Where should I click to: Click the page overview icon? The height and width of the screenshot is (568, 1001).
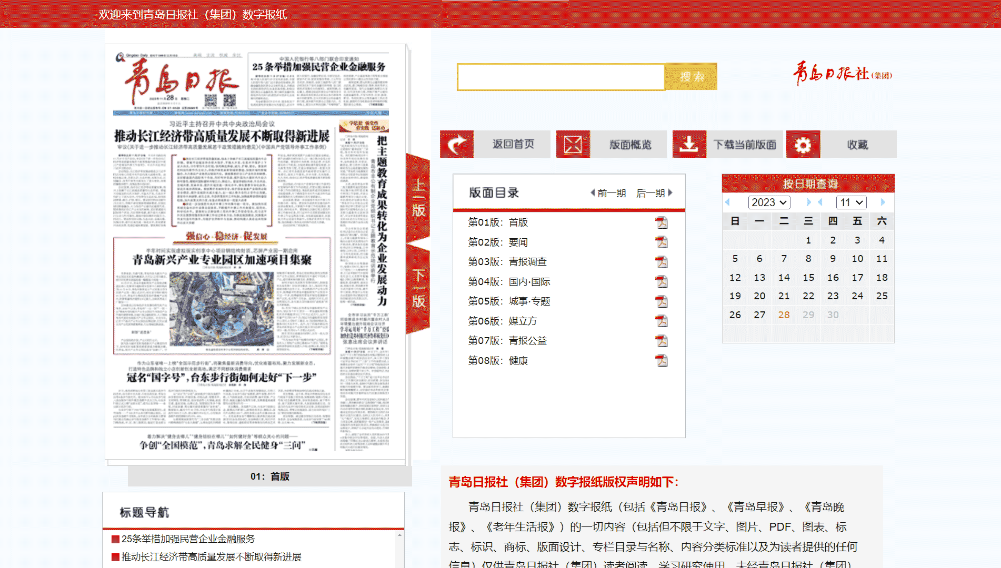573,144
